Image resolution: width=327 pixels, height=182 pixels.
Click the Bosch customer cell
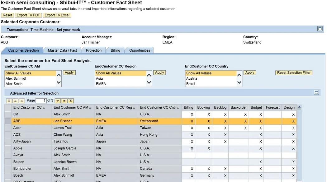pyautogui.click(x=31, y=175)
